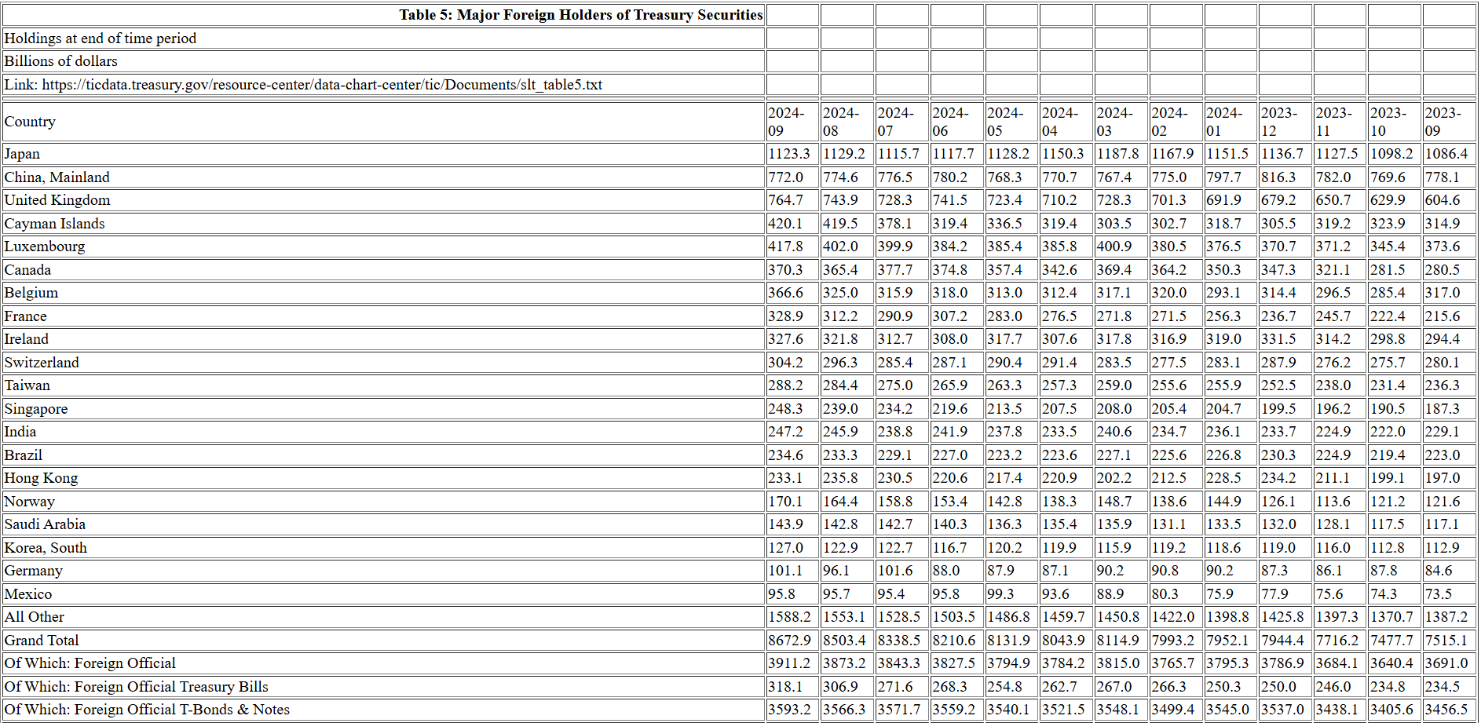The height and width of the screenshot is (723, 1481).
Task: Click Ireland's 2023-12 value 331.5
Action: (x=1278, y=339)
